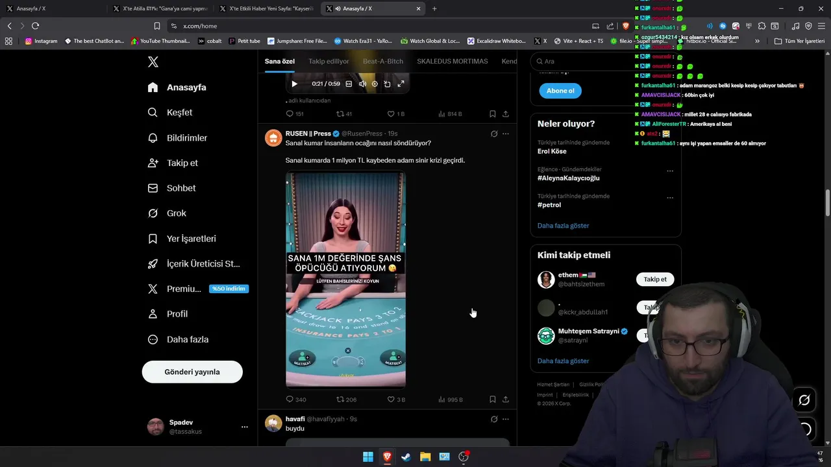
Task: Open RUSEN Press profile avatar
Action: (x=273, y=138)
